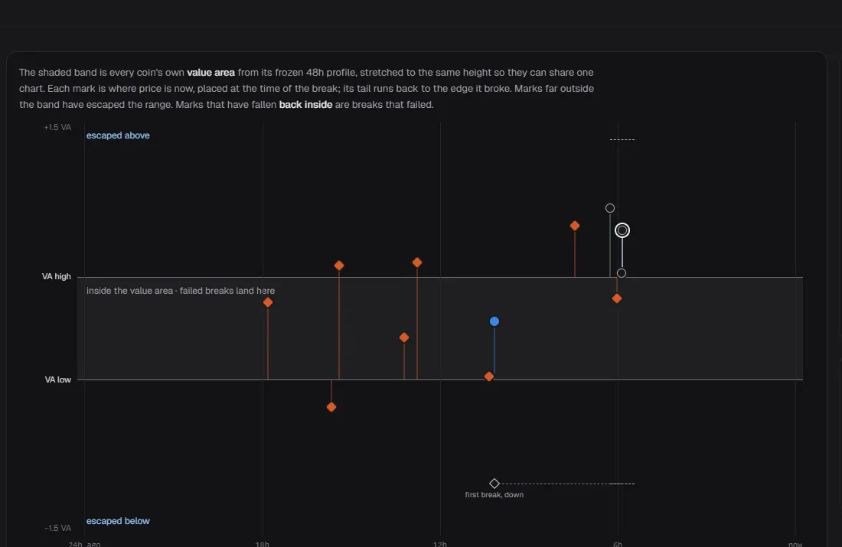The width and height of the screenshot is (842, 547).
Task: Click the "escaped above" label
Action: 118,135
